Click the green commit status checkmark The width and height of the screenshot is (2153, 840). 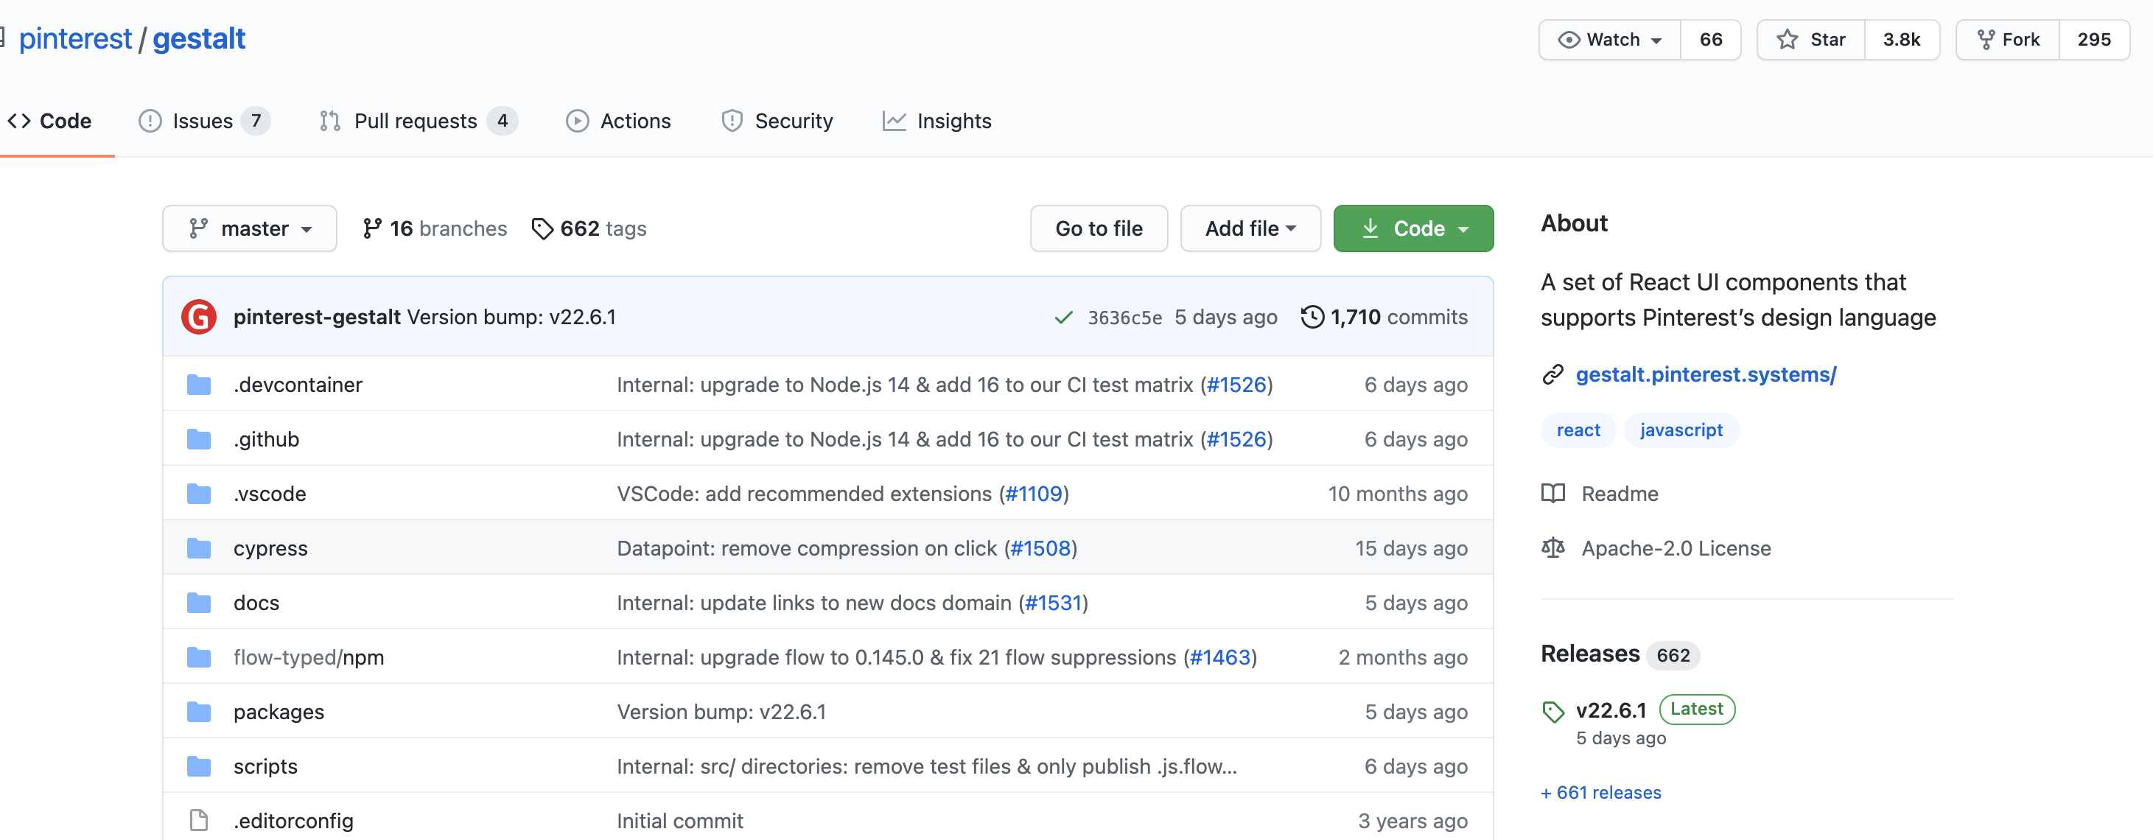1063,318
